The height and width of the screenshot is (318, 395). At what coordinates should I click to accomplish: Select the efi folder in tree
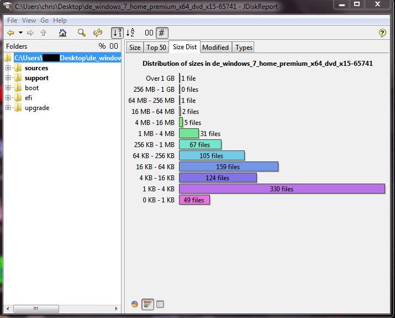click(29, 98)
